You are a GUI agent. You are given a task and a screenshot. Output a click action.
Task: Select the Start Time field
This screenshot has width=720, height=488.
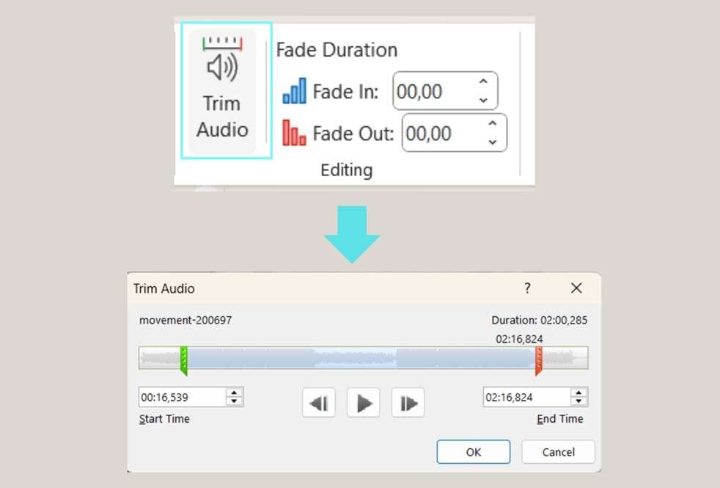pos(183,397)
